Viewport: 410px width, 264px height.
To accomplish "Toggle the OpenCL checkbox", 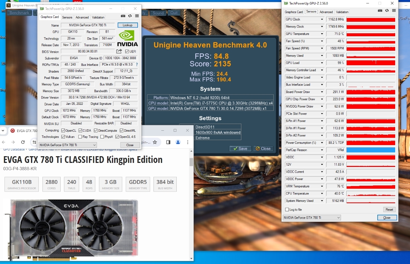I will (63, 130).
